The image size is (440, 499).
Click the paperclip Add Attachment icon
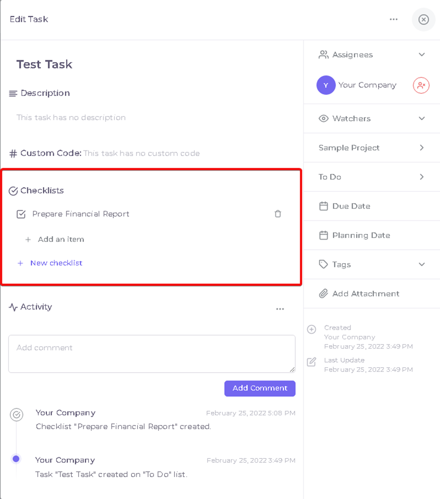coord(323,294)
